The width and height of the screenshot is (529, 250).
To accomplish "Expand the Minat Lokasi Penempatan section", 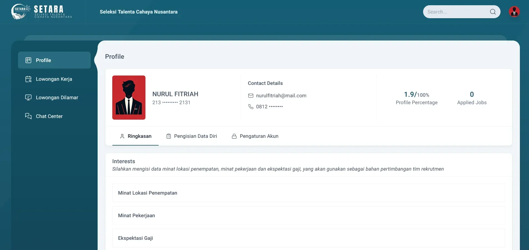I will pyautogui.click(x=308, y=193).
